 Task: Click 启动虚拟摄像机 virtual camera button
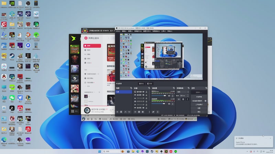[x=197, y=101]
